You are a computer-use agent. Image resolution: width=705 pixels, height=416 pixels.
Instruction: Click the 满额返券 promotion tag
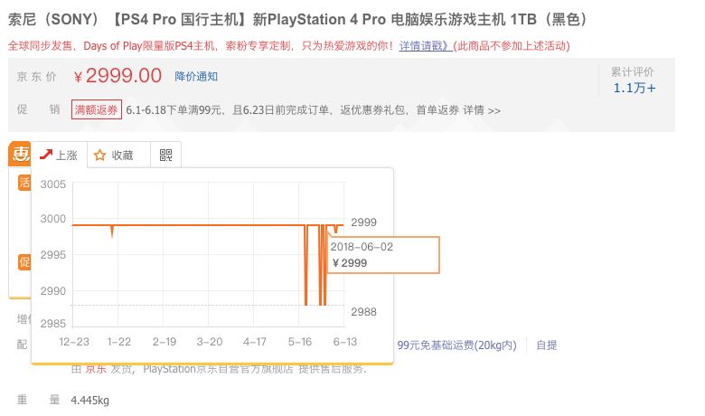tap(97, 109)
